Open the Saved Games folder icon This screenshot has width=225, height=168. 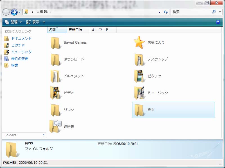pos(55,43)
